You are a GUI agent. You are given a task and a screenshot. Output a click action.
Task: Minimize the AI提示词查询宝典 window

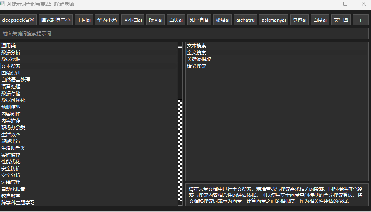[x=327, y=4]
